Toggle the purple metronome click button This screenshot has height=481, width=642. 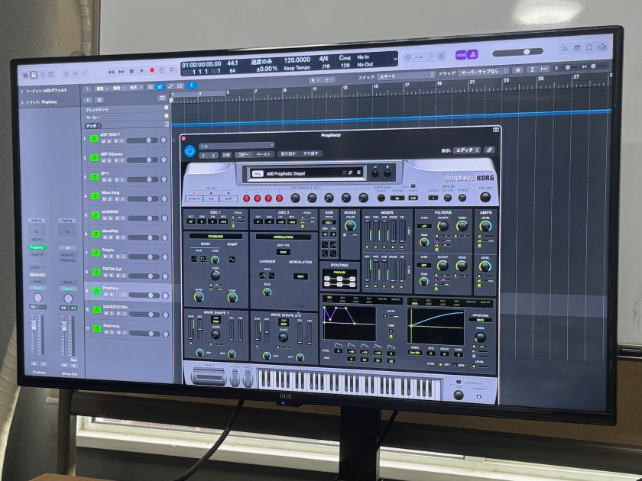(472, 55)
